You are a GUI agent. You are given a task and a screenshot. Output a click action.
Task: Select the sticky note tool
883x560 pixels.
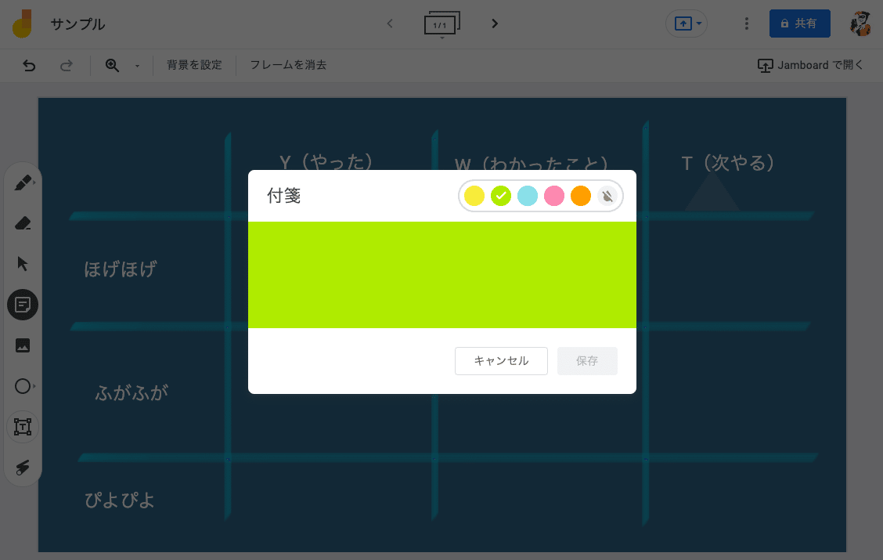click(x=23, y=305)
